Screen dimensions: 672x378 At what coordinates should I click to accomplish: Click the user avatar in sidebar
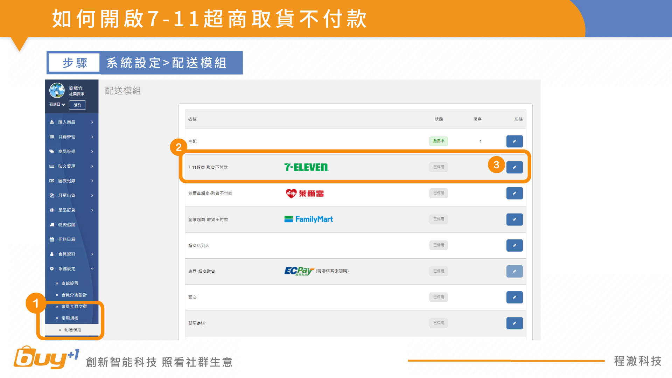(57, 90)
